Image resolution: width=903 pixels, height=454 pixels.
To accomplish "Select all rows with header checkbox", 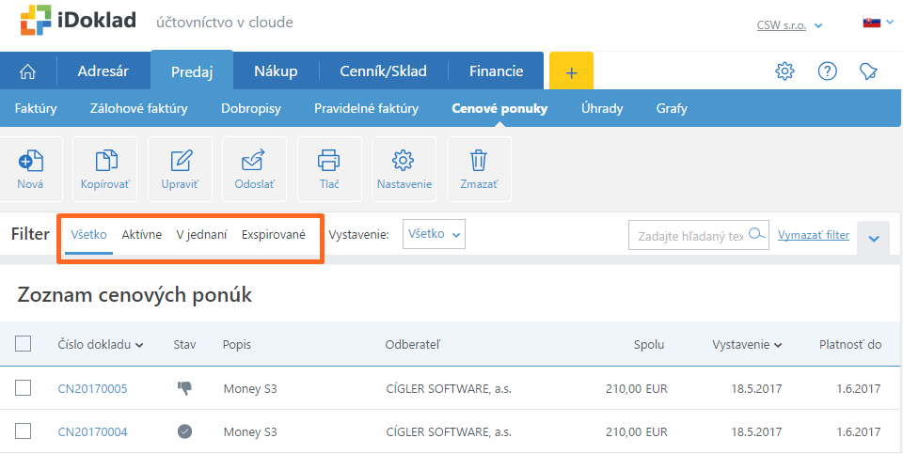I will [x=24, y=344].
